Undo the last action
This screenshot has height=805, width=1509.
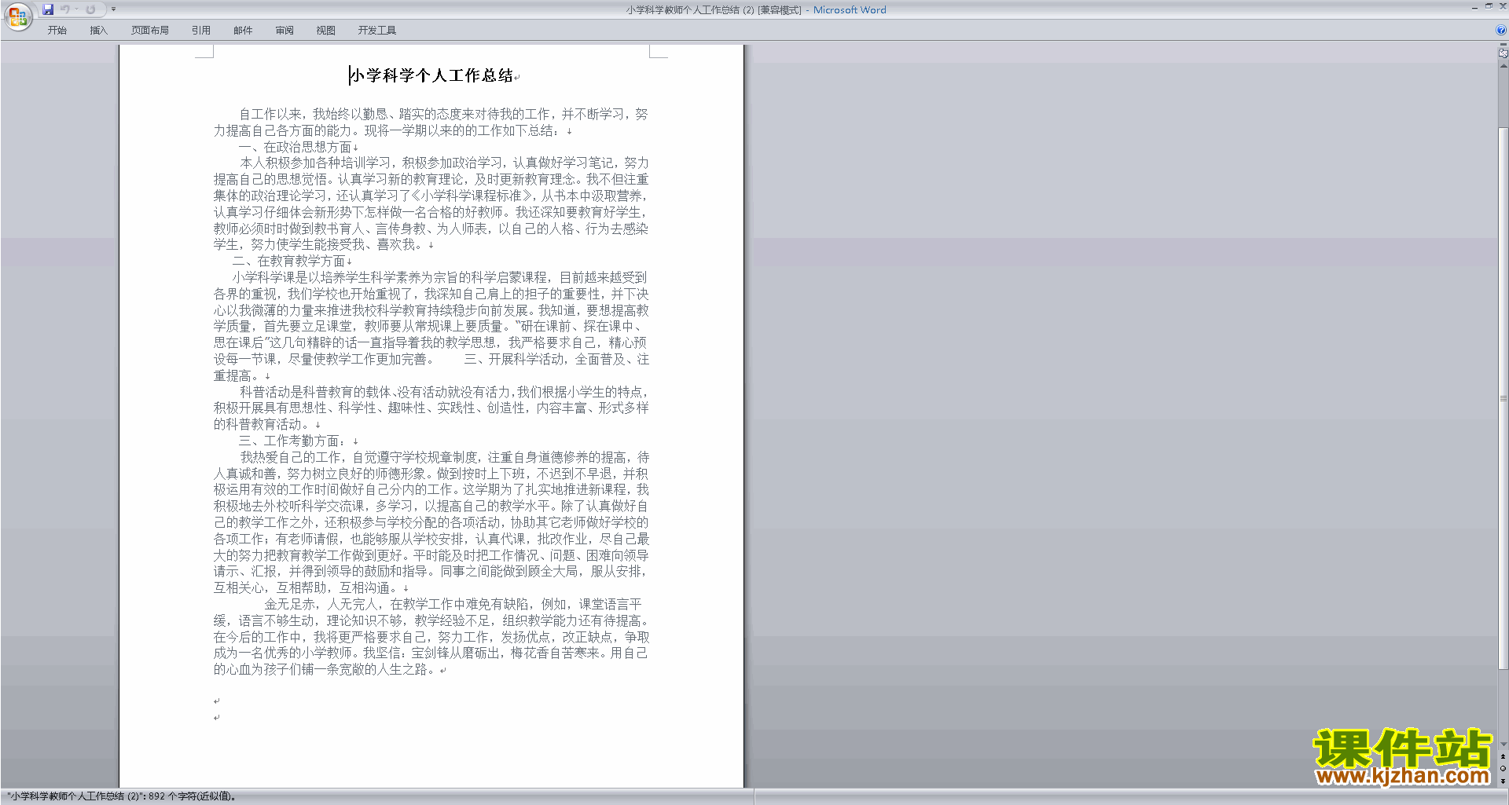64,9
